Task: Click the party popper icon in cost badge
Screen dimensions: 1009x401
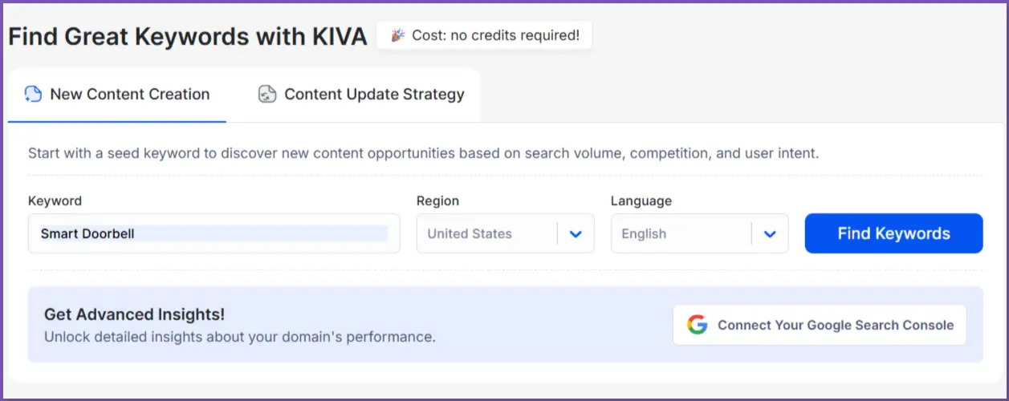Action: (398, 35)
